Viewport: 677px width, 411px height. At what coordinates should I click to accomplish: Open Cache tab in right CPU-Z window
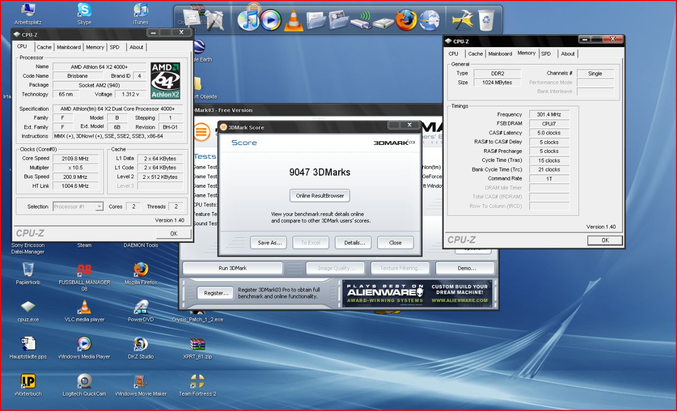(x=475, y=54)
